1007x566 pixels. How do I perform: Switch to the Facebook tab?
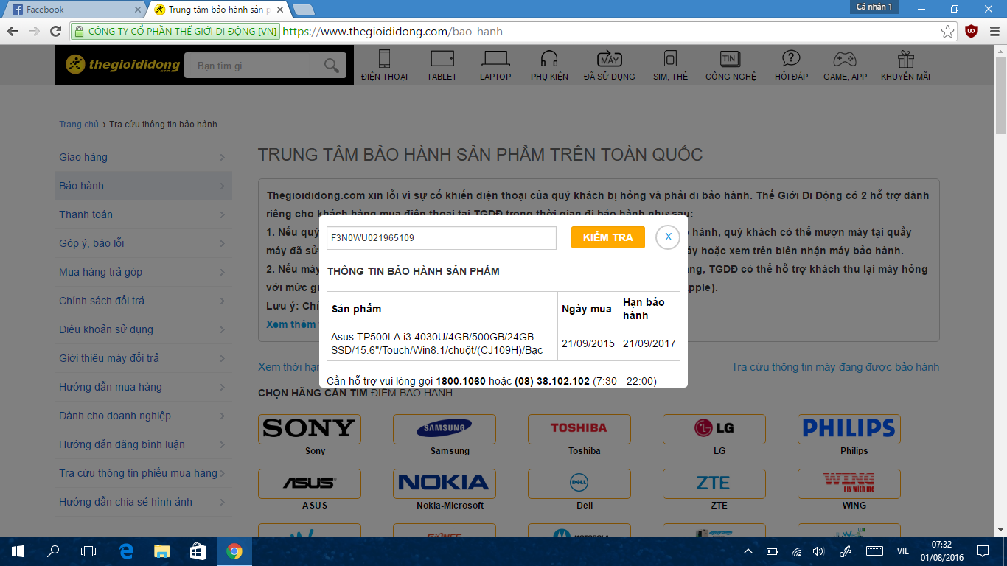coord(74,10)
